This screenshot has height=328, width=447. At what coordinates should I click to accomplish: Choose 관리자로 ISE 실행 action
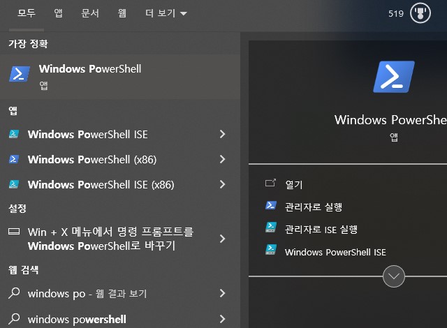(x=321, y=230)
